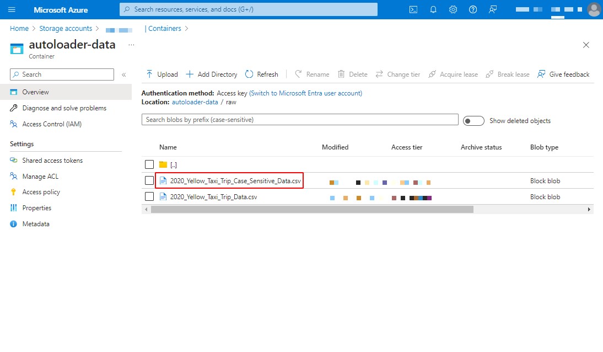Open the notifications bell icon
The width and height of the screenshot is (603, 352).
click(x=433, y=9)
